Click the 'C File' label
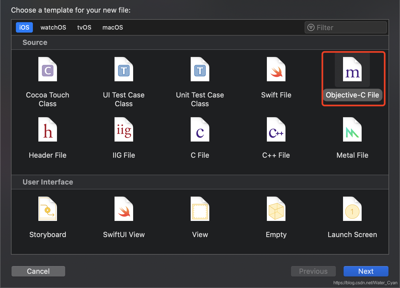 (x=200, y=155)
